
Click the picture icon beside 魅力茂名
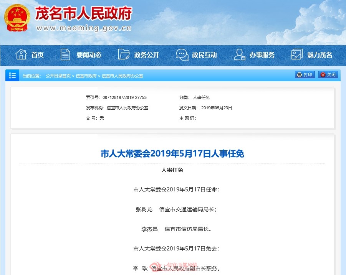pyautogui.click(x=297, y=54)
